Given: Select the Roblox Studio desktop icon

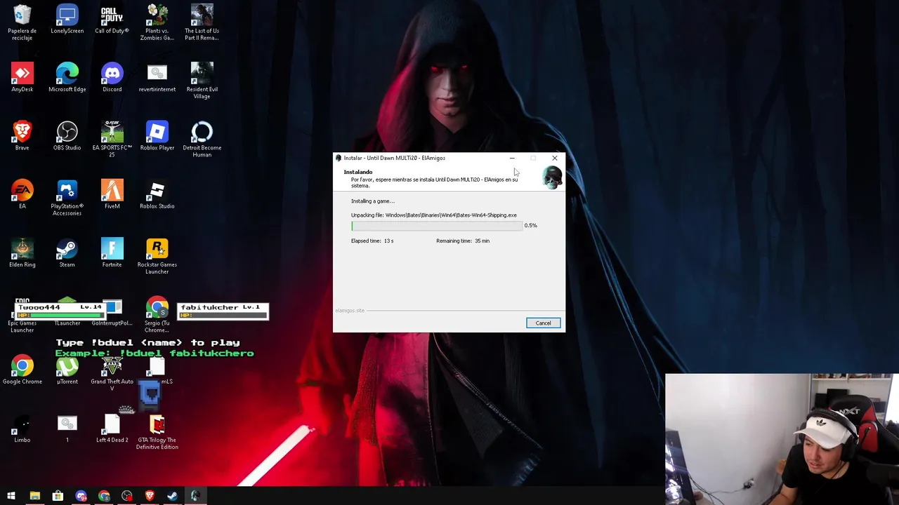Looking at the screenshot, I should (x=157, y=195).
